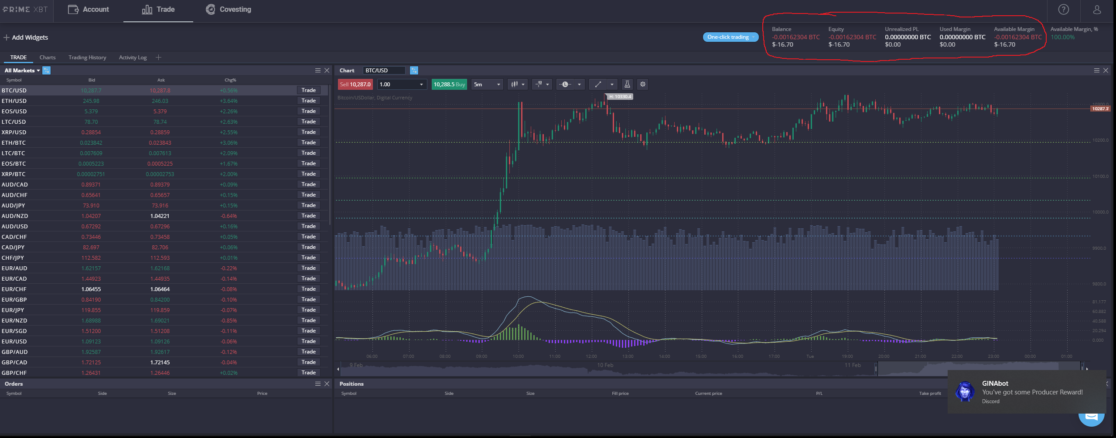Open the indicators flask icon

[x=627, y=85]
